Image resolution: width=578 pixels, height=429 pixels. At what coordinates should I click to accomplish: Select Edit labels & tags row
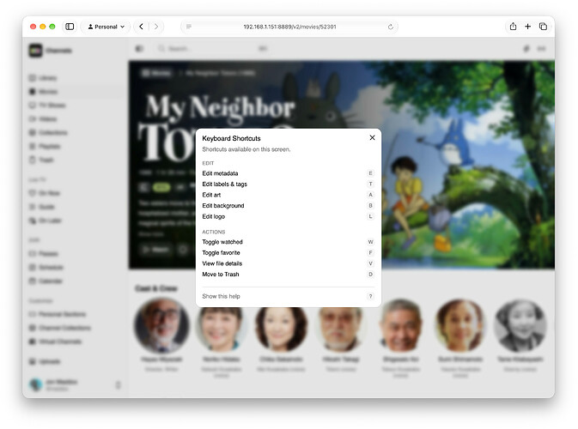pyautogui.click(x=288, y=184)
